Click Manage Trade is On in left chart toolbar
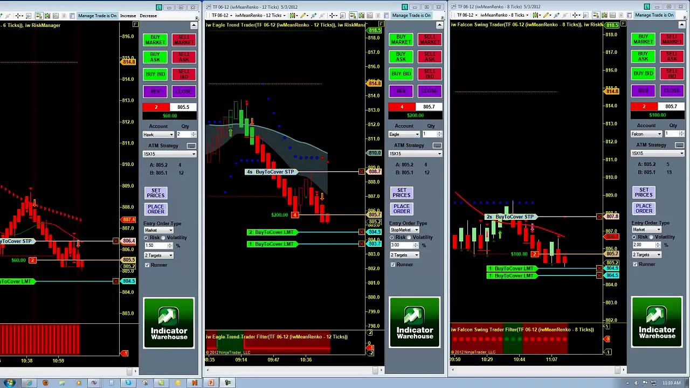This screenshot has height=388, width=690. [97, 16]
